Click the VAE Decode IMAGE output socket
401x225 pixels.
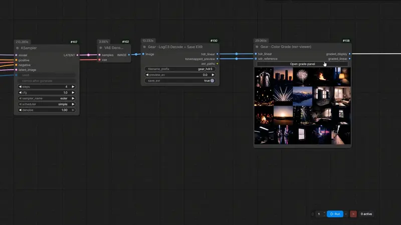tap(129, 55)
